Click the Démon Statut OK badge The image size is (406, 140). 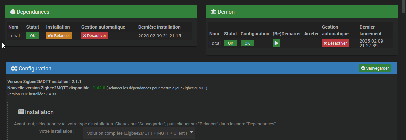pyautogui.click(x=231, y=43)
